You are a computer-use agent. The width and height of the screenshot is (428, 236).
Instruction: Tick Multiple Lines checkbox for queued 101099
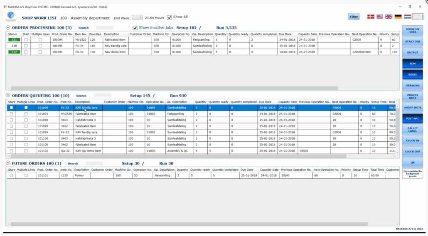[26, 132]
